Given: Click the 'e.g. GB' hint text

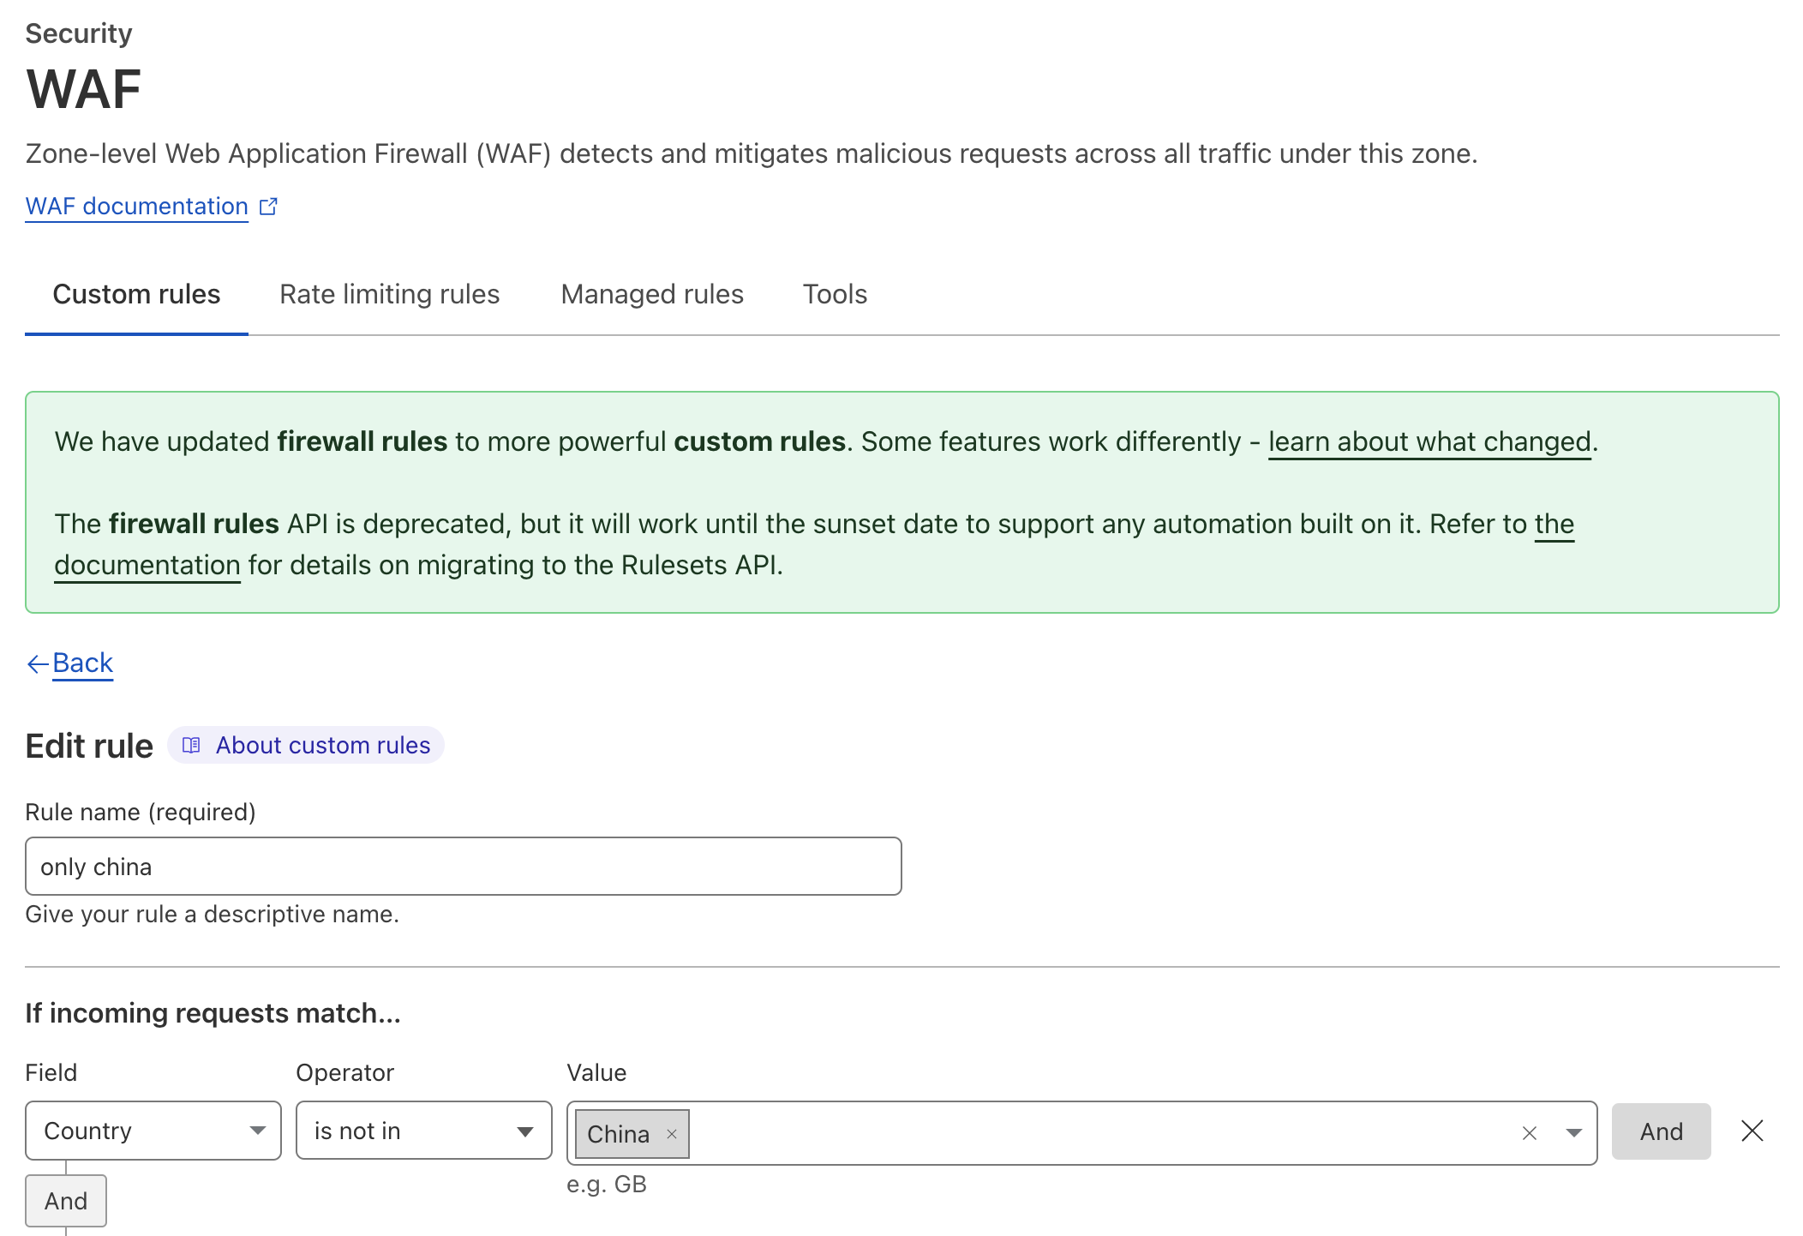Looking at the screenshot, I should [607, 1185].
